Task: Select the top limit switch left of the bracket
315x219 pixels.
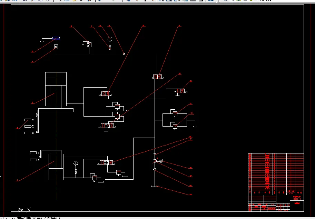Action: 29,120
